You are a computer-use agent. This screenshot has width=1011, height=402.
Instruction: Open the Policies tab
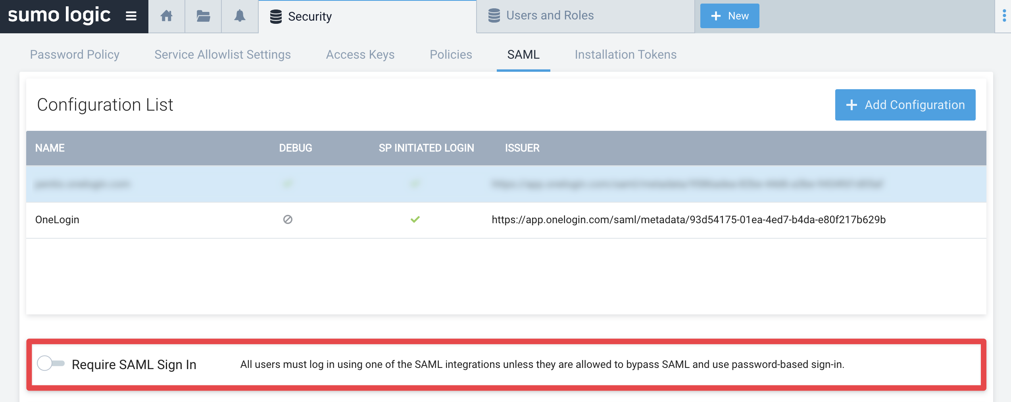451,54
